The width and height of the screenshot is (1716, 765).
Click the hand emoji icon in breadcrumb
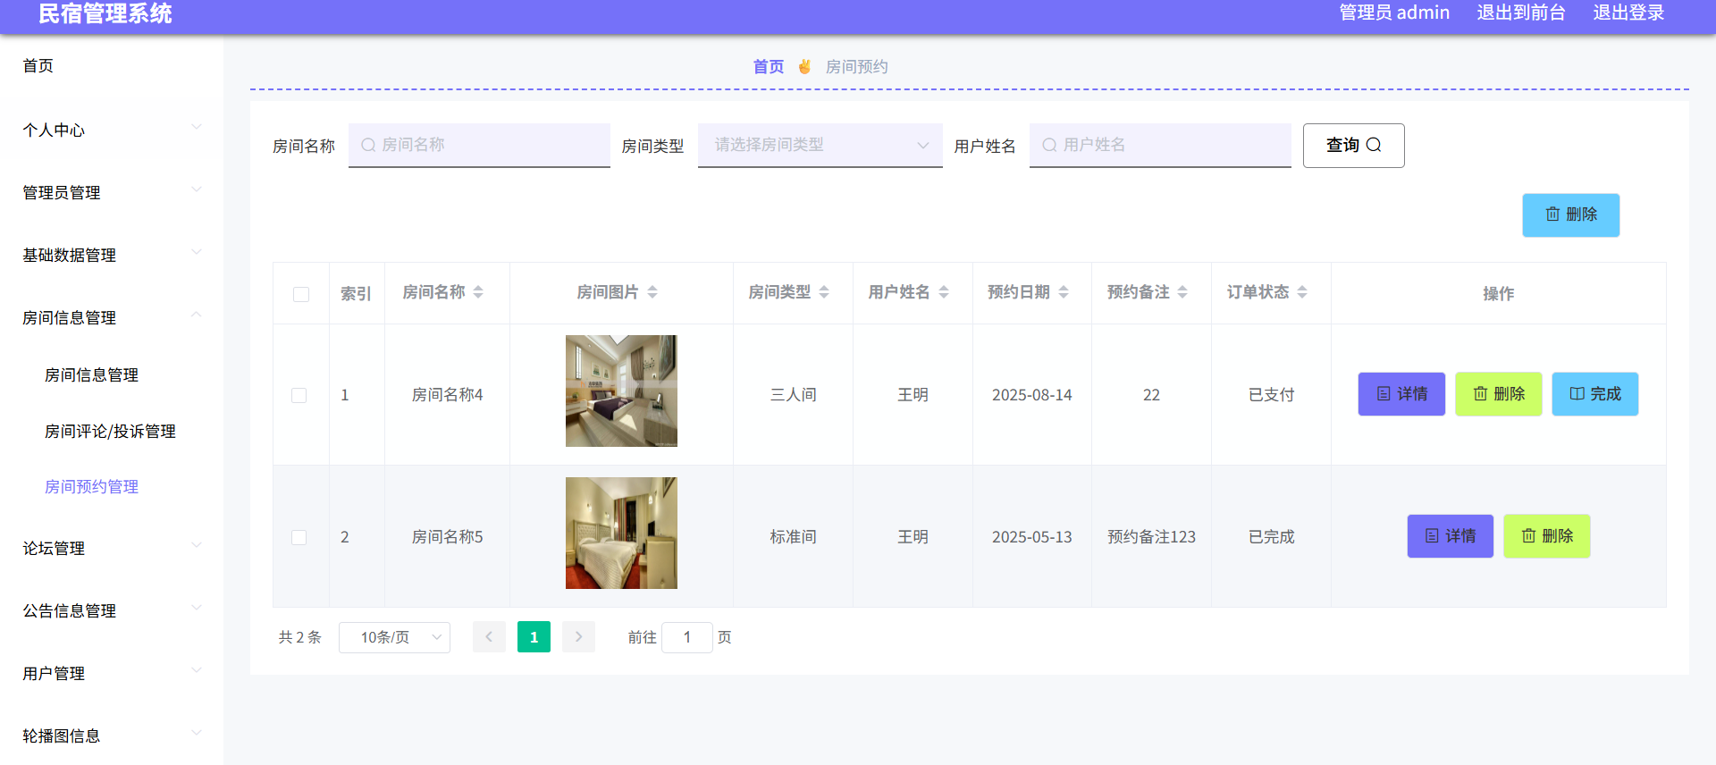[x=804, y=66]
